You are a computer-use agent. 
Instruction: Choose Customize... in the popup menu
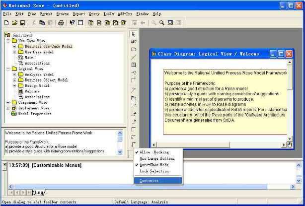click(158, 181)
